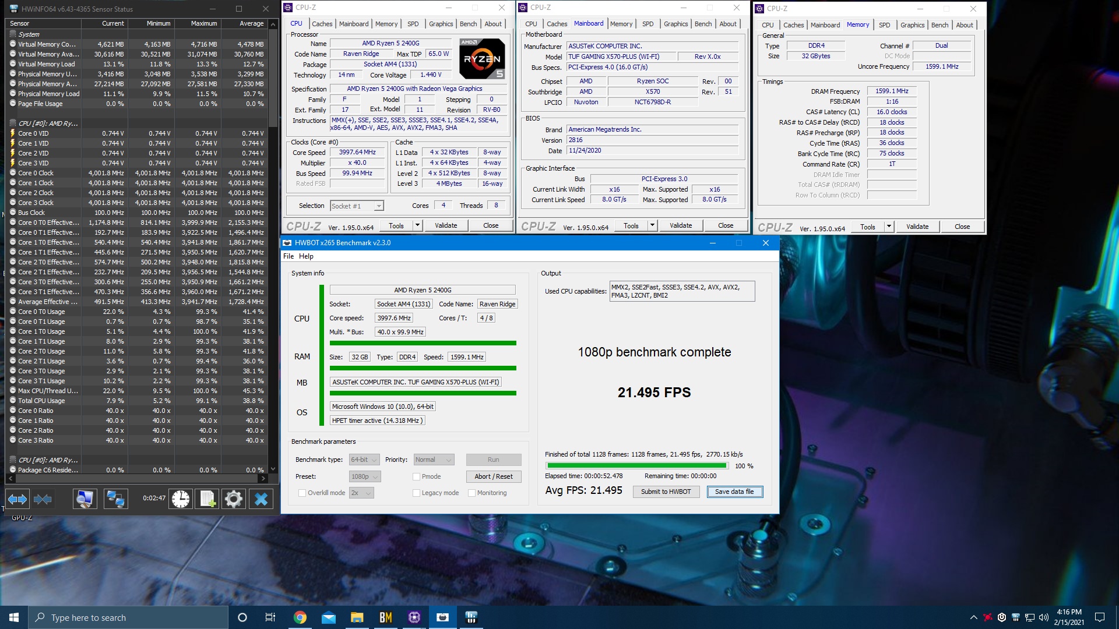Select the Page File Usage sensor row
The height and width of the screenshot is (629, 1119).
point(137,104)
